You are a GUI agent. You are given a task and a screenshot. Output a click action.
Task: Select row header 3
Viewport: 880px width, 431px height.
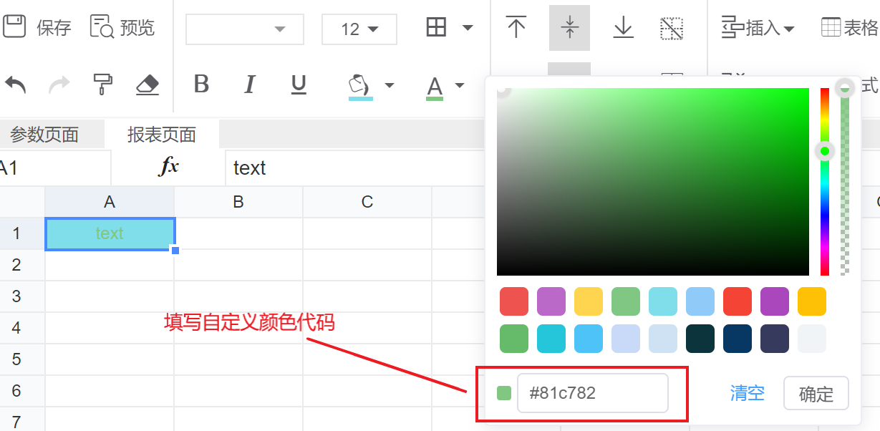22,296
